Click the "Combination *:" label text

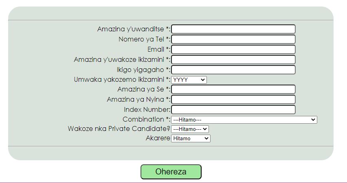click(146, 120)
